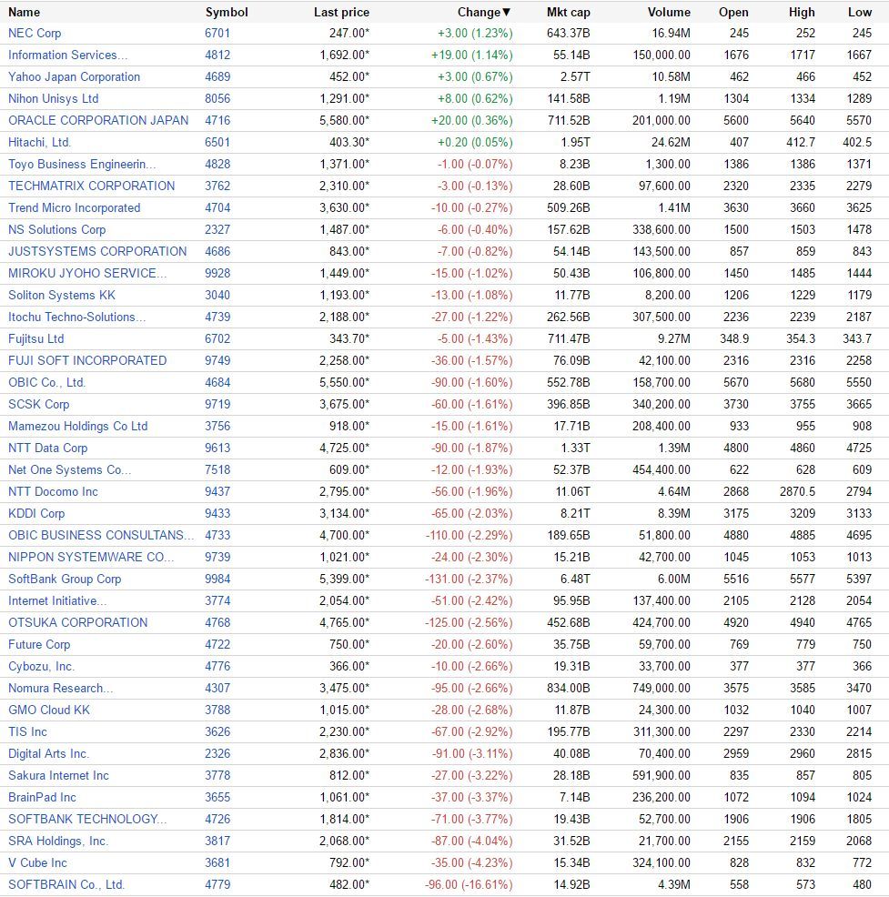The image size is (889, 897).
Task: Sort by the Symbol column header
Action: click(x=227, y=12)
